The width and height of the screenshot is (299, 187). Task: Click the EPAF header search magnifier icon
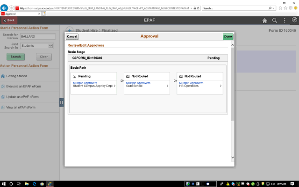point(275,21)
